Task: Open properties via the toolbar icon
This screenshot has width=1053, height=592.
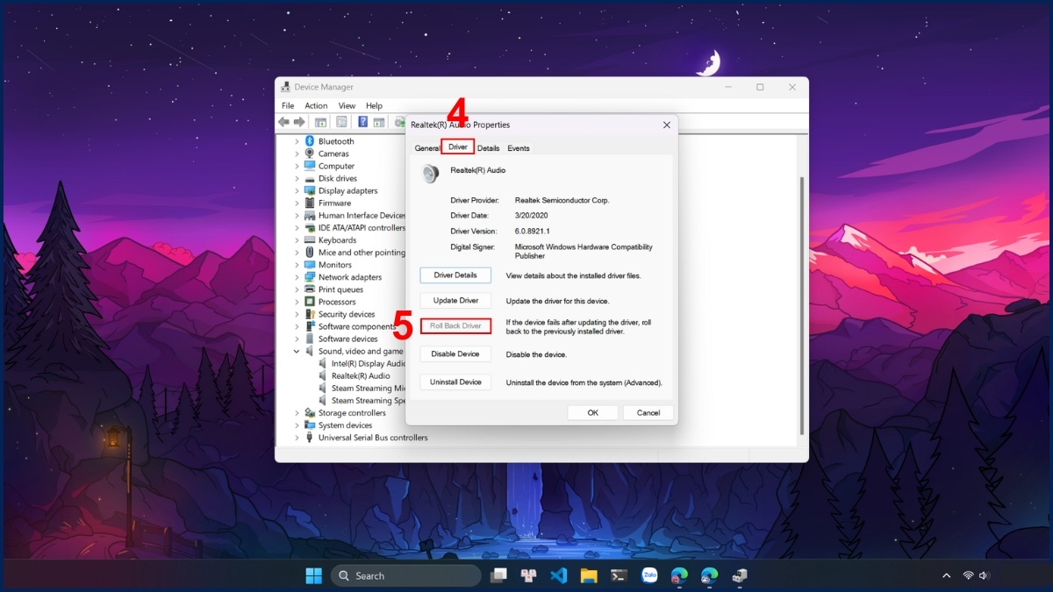Action: 341,122
